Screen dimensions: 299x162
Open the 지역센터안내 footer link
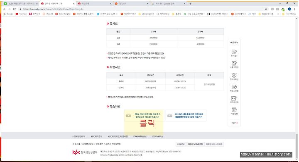[x=88, y=144]
